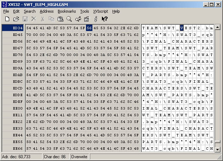
Task: Click the Cut scissors icon
Action: click(42, 19)
